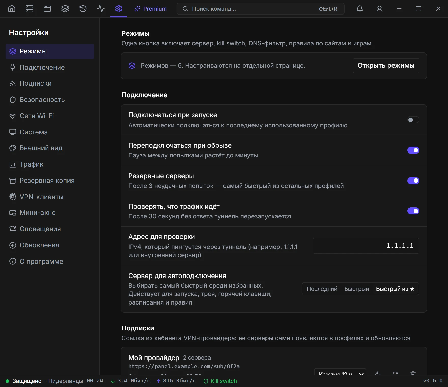Select the bar chart icon for Трафик
This screenshot has width=448, height=387.
click(x=12, y=164)
